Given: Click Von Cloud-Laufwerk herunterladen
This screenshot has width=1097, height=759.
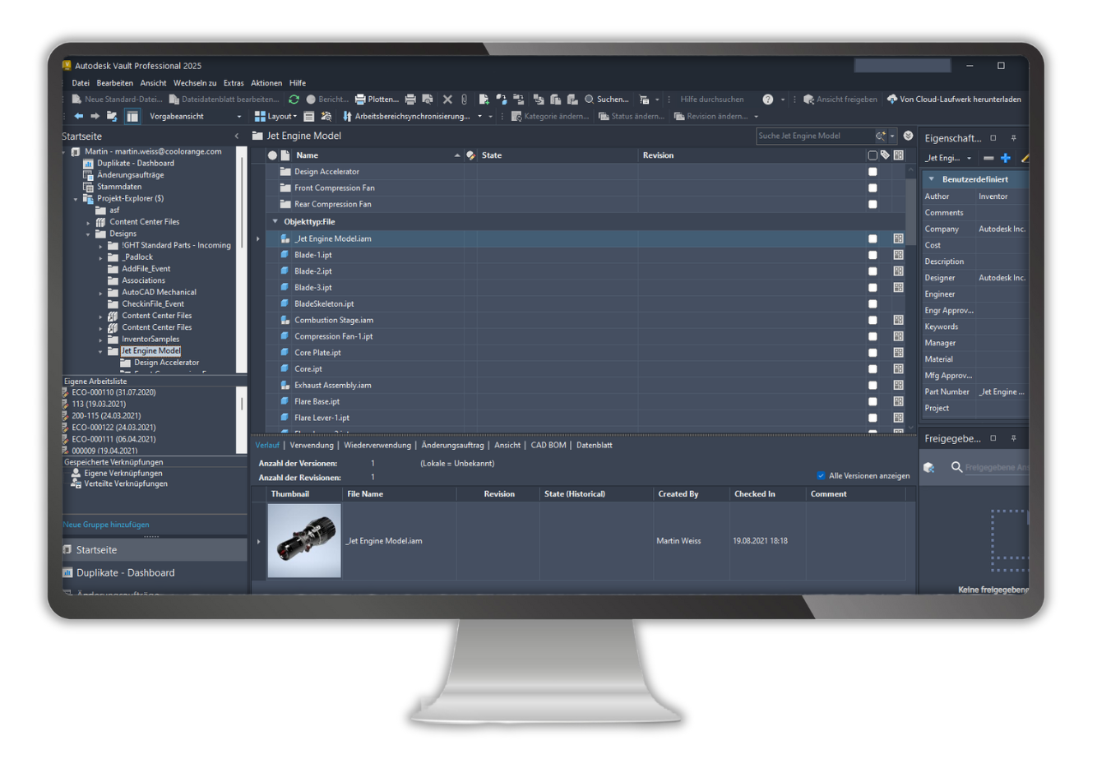Looking at the screenshot, I should [x=954, y=100].
